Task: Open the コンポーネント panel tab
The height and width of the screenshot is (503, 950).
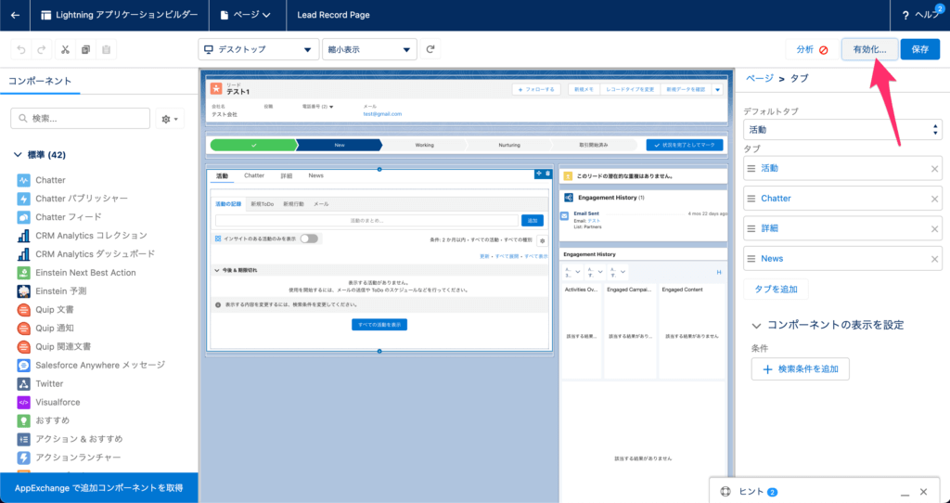Action: point(40,82)
